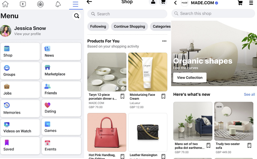Click the GBP 449.00 price
The height and width of the screenshot is (159, 257).
coord(223,152)
